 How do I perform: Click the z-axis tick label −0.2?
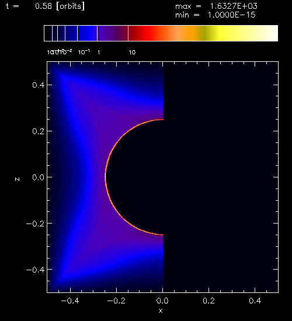[35, 224]
